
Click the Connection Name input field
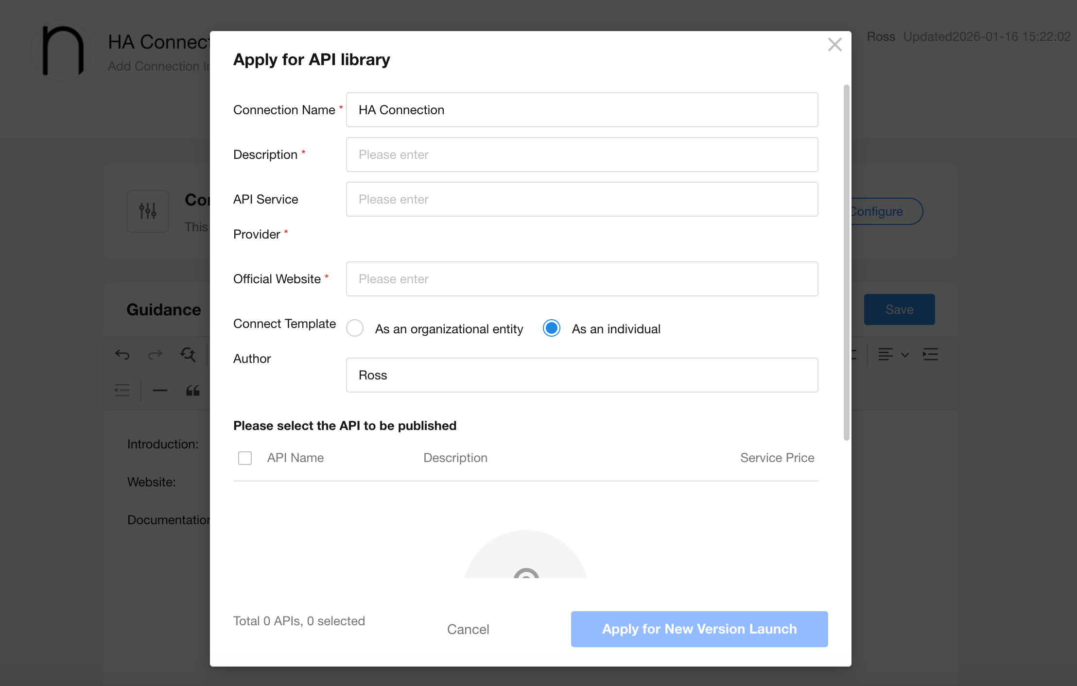point(582,110)
